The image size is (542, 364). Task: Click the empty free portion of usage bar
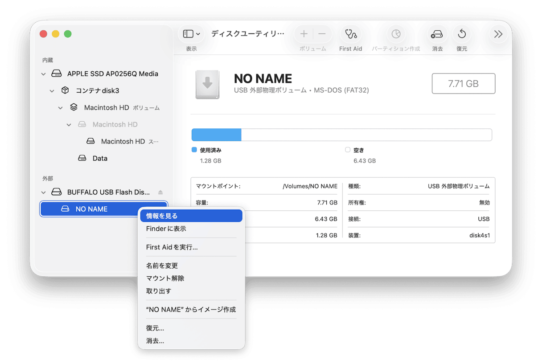click(x=366, y=135)
